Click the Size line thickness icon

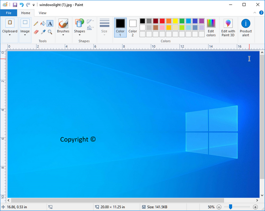coord(104,23)
